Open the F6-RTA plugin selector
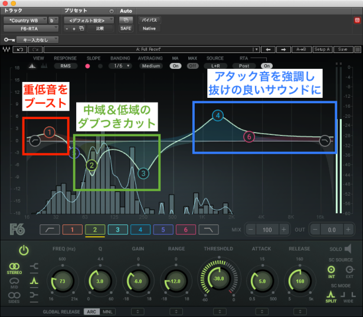 pos(31,29)
